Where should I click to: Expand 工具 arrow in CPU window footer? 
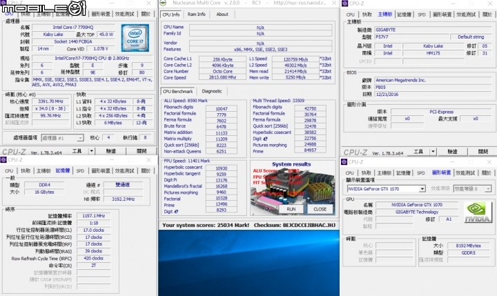pyautogui.click(x=91, y=151)
